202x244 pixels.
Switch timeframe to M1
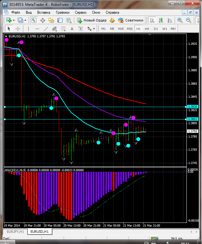pos(103,29)
